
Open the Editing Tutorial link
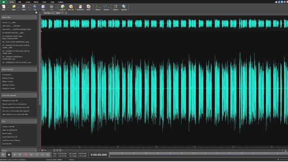click(8, 78)
